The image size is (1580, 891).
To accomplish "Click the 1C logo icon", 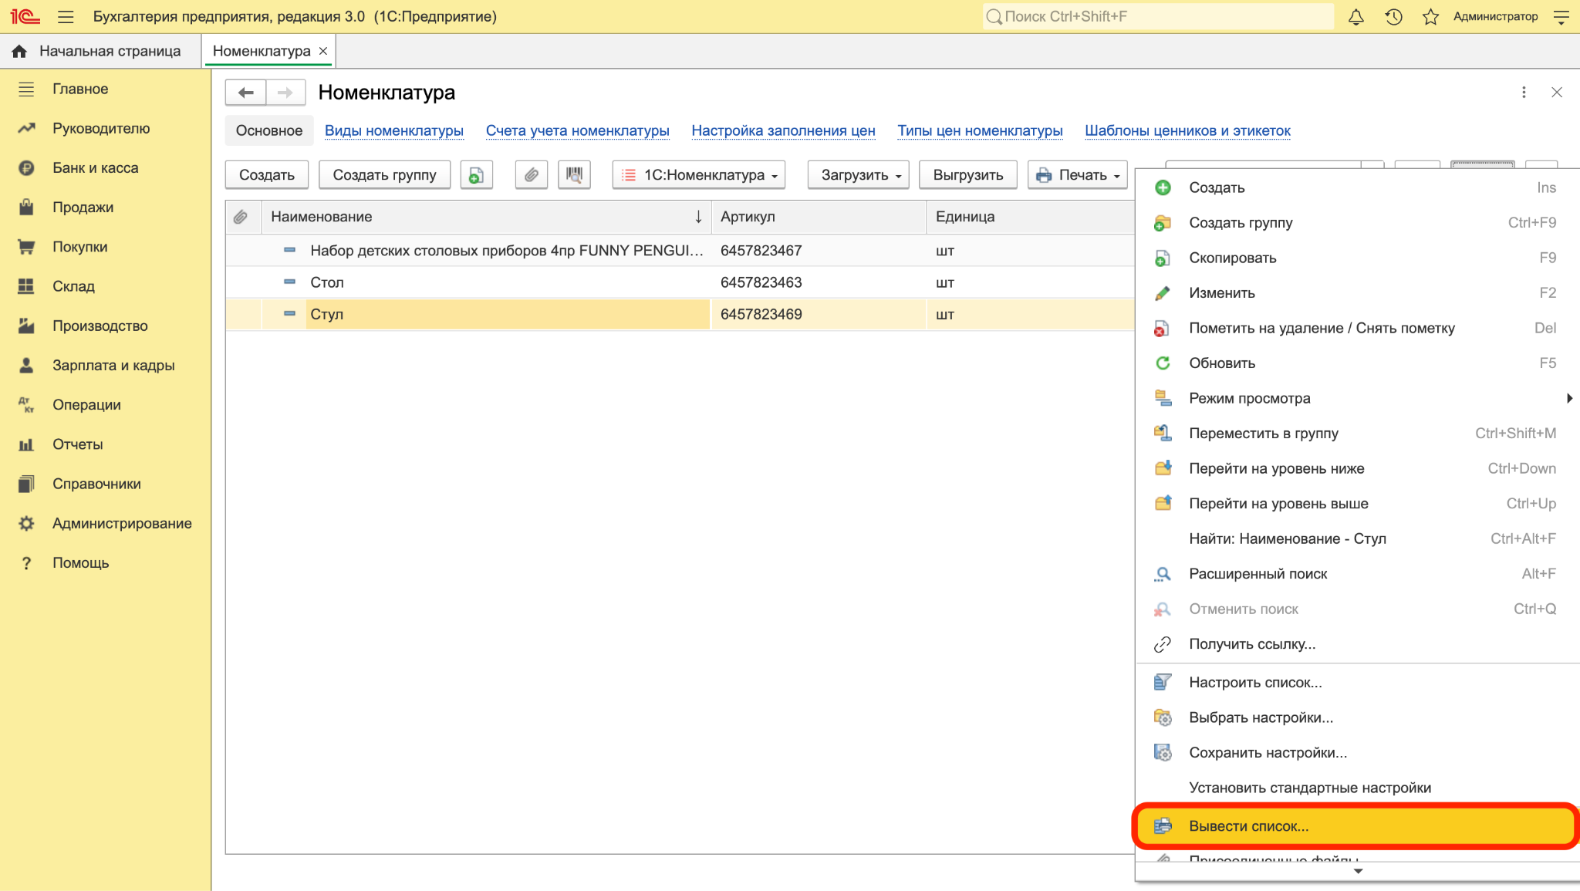I will click(x=25, y=16).
